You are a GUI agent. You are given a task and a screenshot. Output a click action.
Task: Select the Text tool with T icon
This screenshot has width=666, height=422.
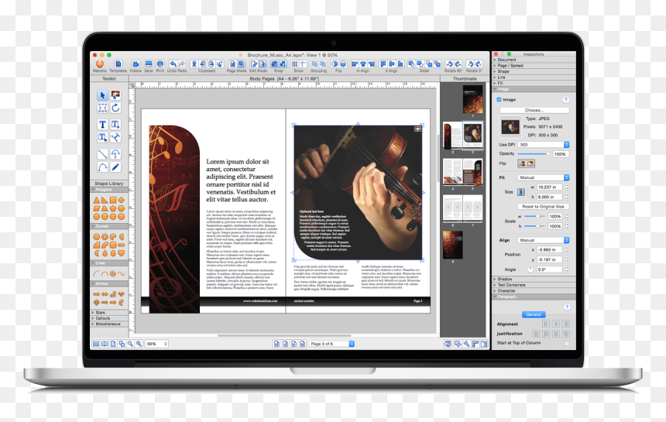point(102,125)
